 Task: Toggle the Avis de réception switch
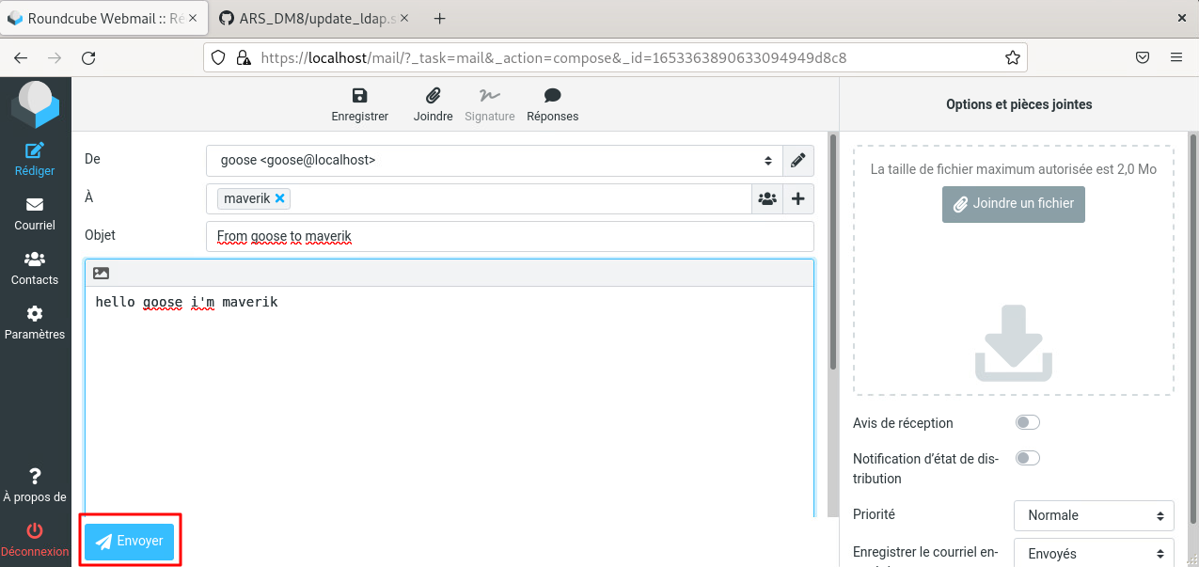[1027, 423]
